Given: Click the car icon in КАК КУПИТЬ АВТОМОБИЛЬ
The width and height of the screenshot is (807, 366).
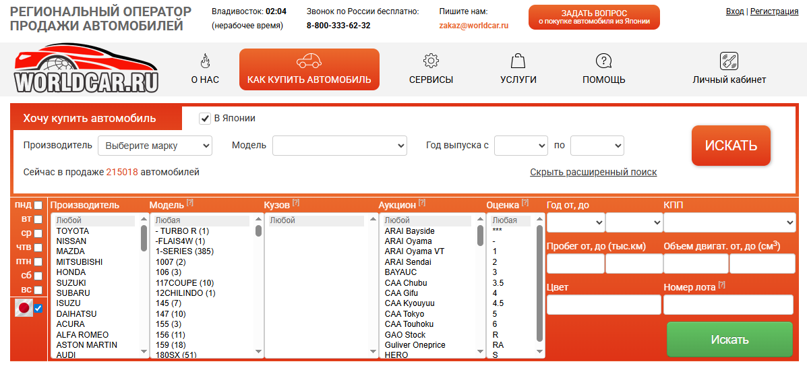Looking at the screenshot, I should tap(309, 61).
